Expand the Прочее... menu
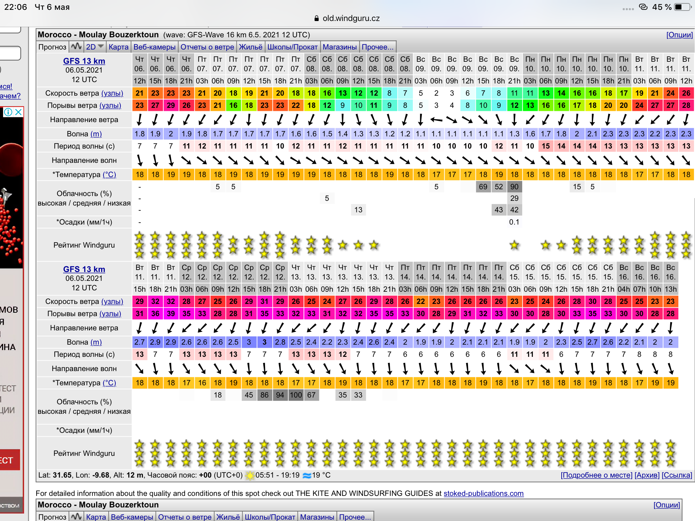This screenshot has height=521, width=695. point(377,47)
